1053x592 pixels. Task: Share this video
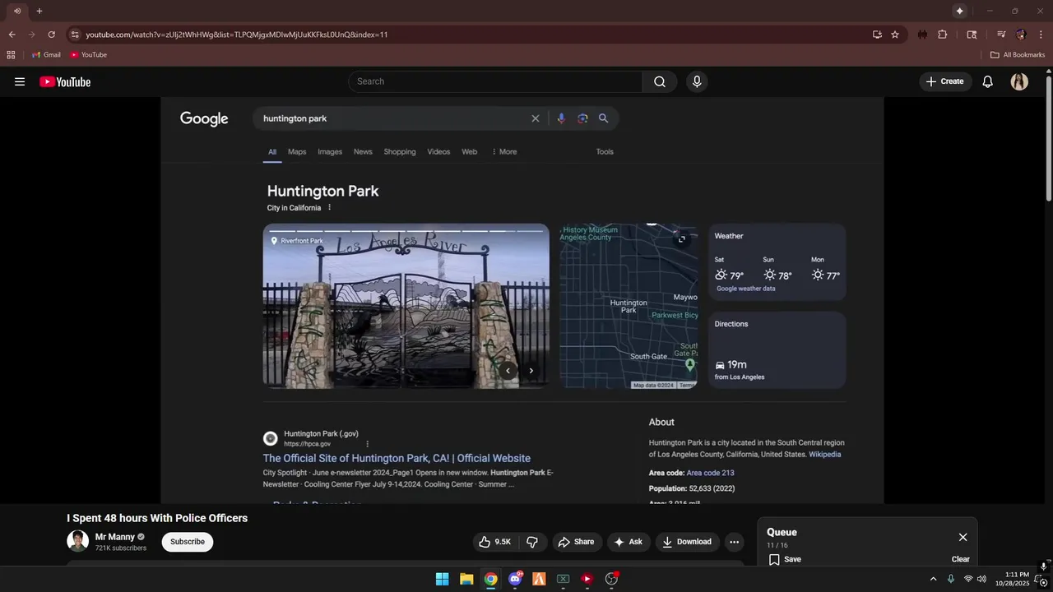point(576,542)
